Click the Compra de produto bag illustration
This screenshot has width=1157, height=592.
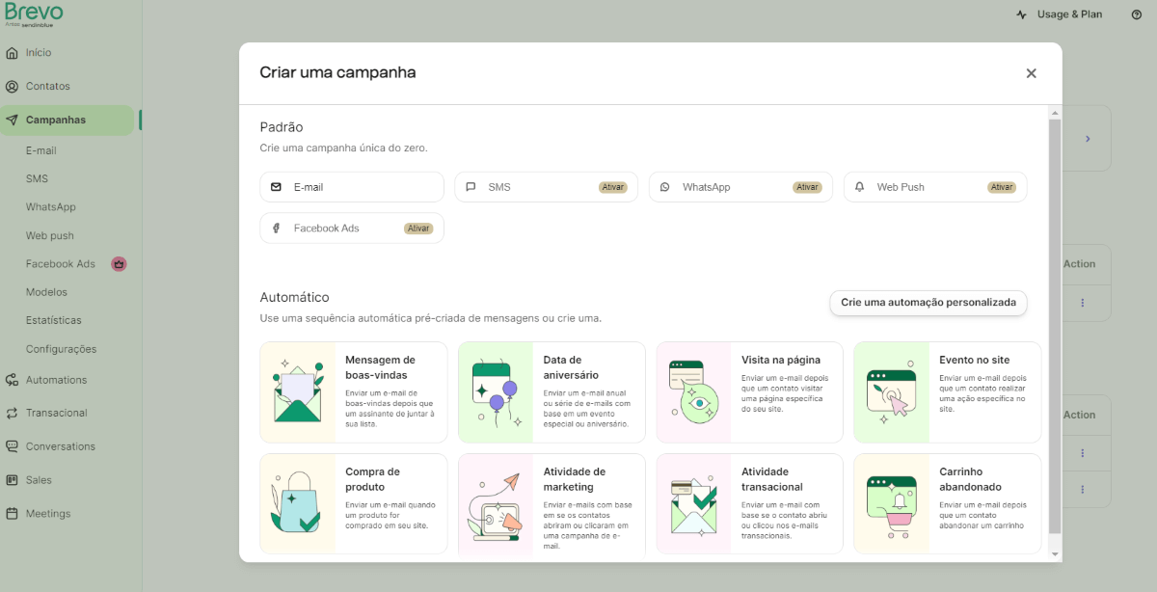298,503
